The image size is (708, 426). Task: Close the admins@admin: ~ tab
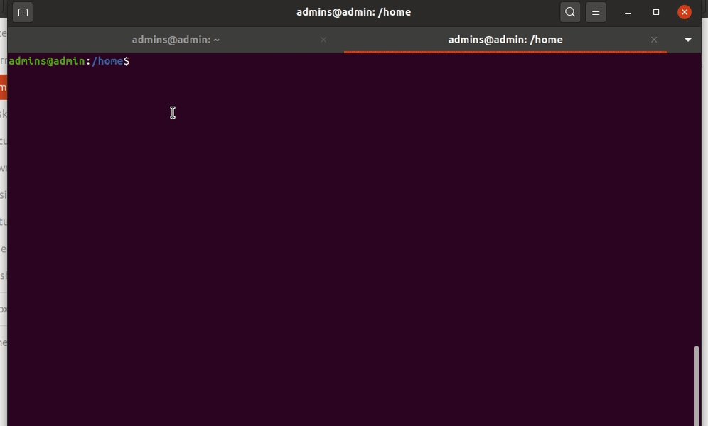(x=323, y=40)
